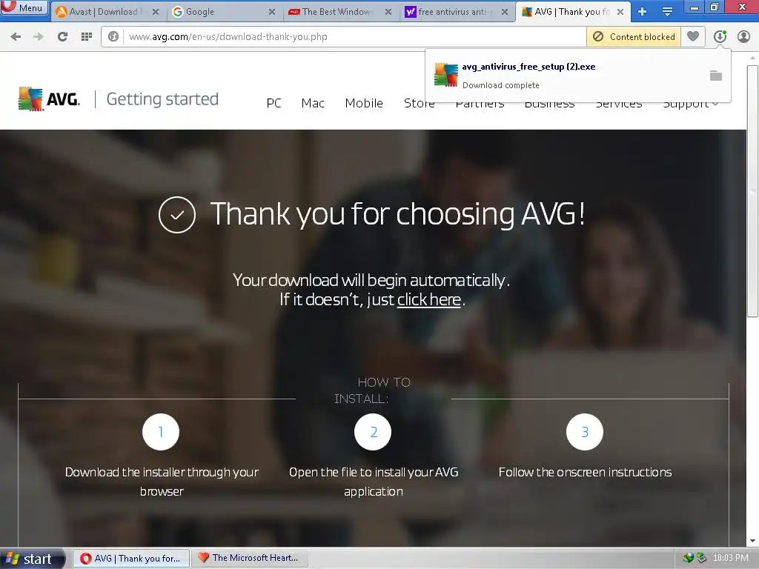
Task: Click the step 1 circle
Action: (x=161, y=432)
